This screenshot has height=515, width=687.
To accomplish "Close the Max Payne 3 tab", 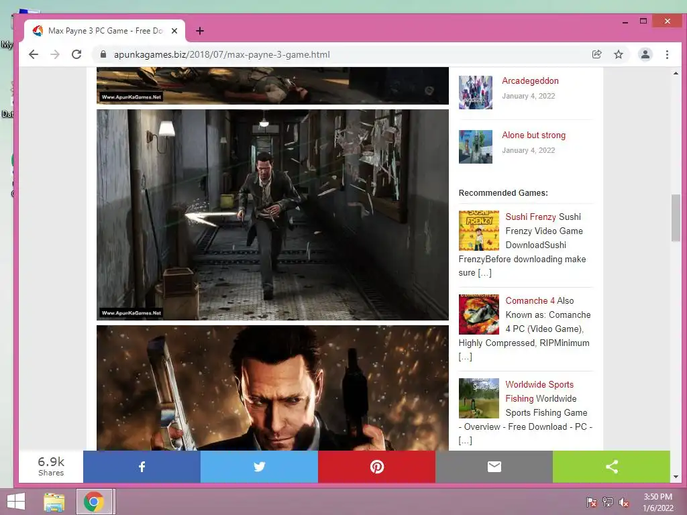I will (174, 31).
